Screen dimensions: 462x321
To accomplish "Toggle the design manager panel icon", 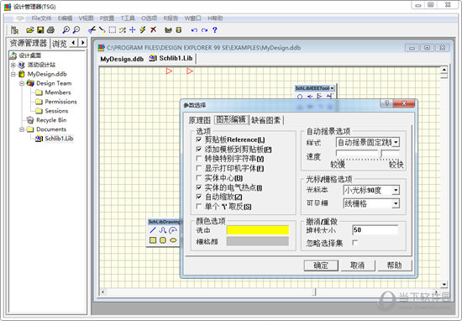I will 14,29.
